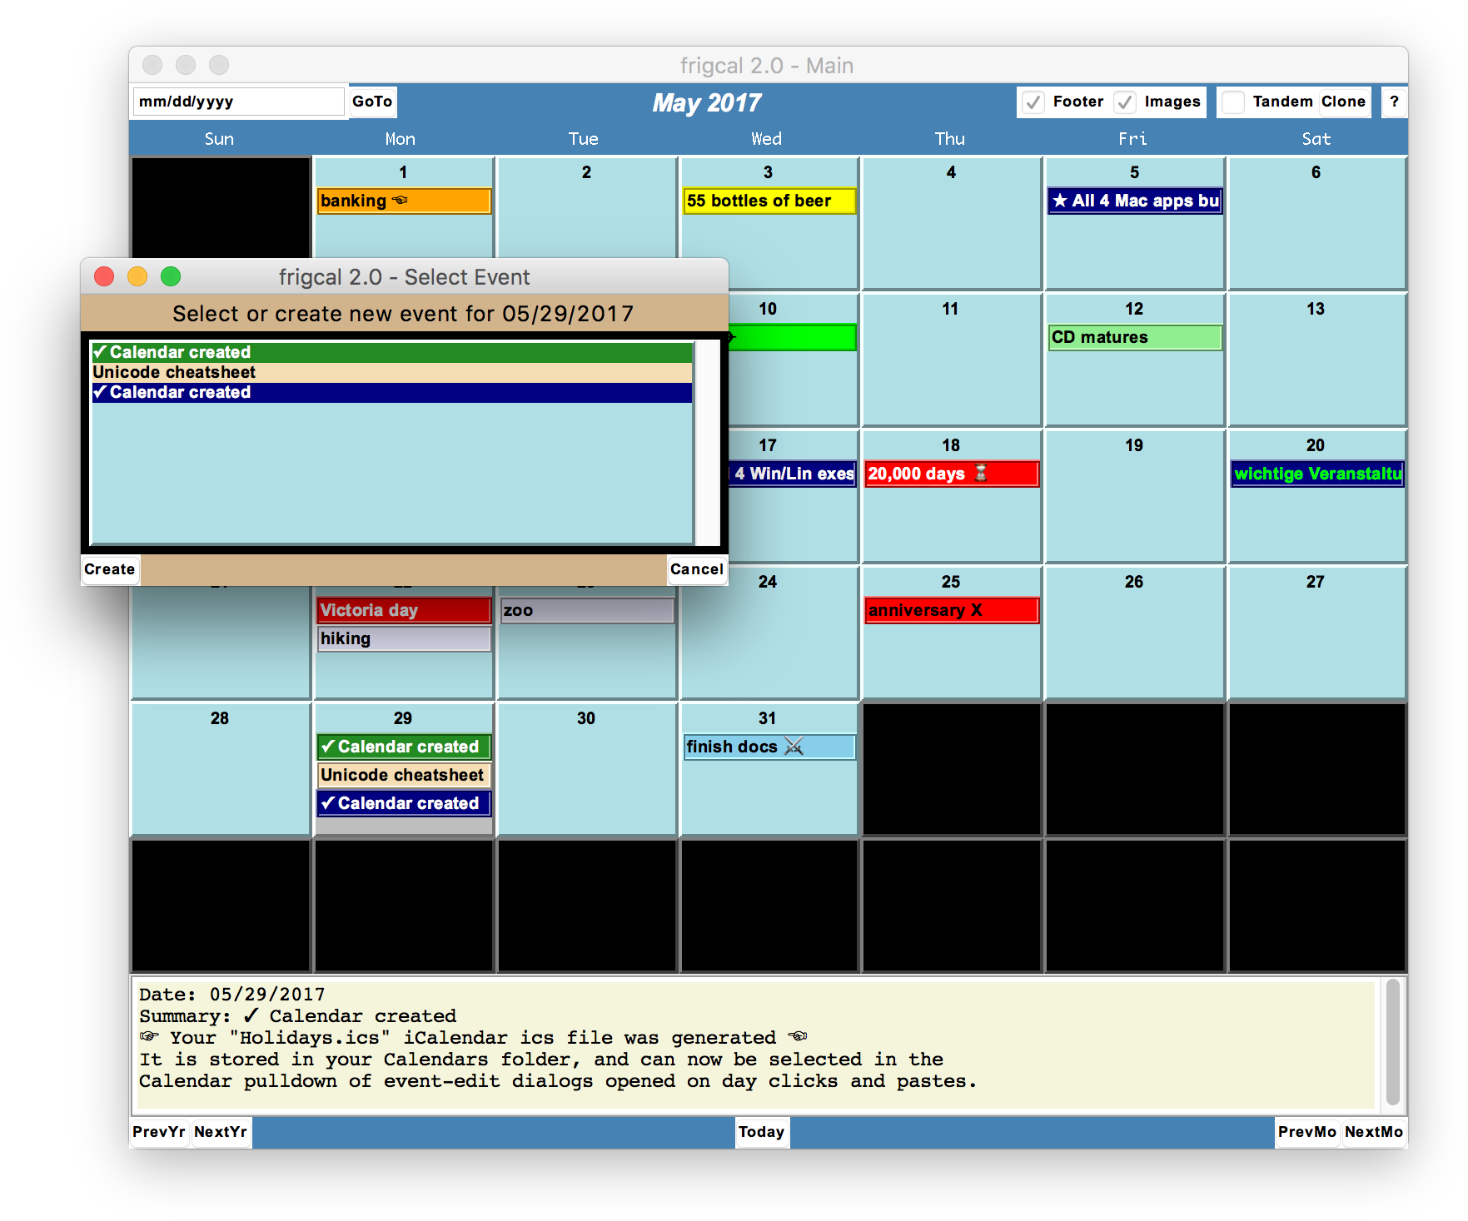
Task: Minimize the Select Event dialog with yellow button
Action: coord(137,276)
